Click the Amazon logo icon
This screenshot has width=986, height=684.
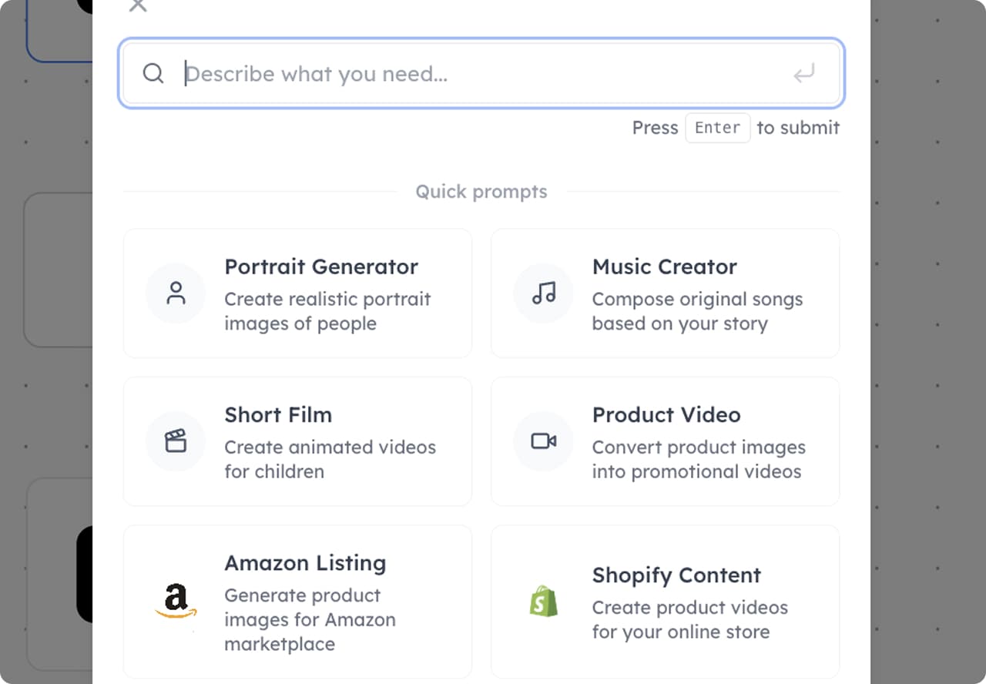point(176,601)
